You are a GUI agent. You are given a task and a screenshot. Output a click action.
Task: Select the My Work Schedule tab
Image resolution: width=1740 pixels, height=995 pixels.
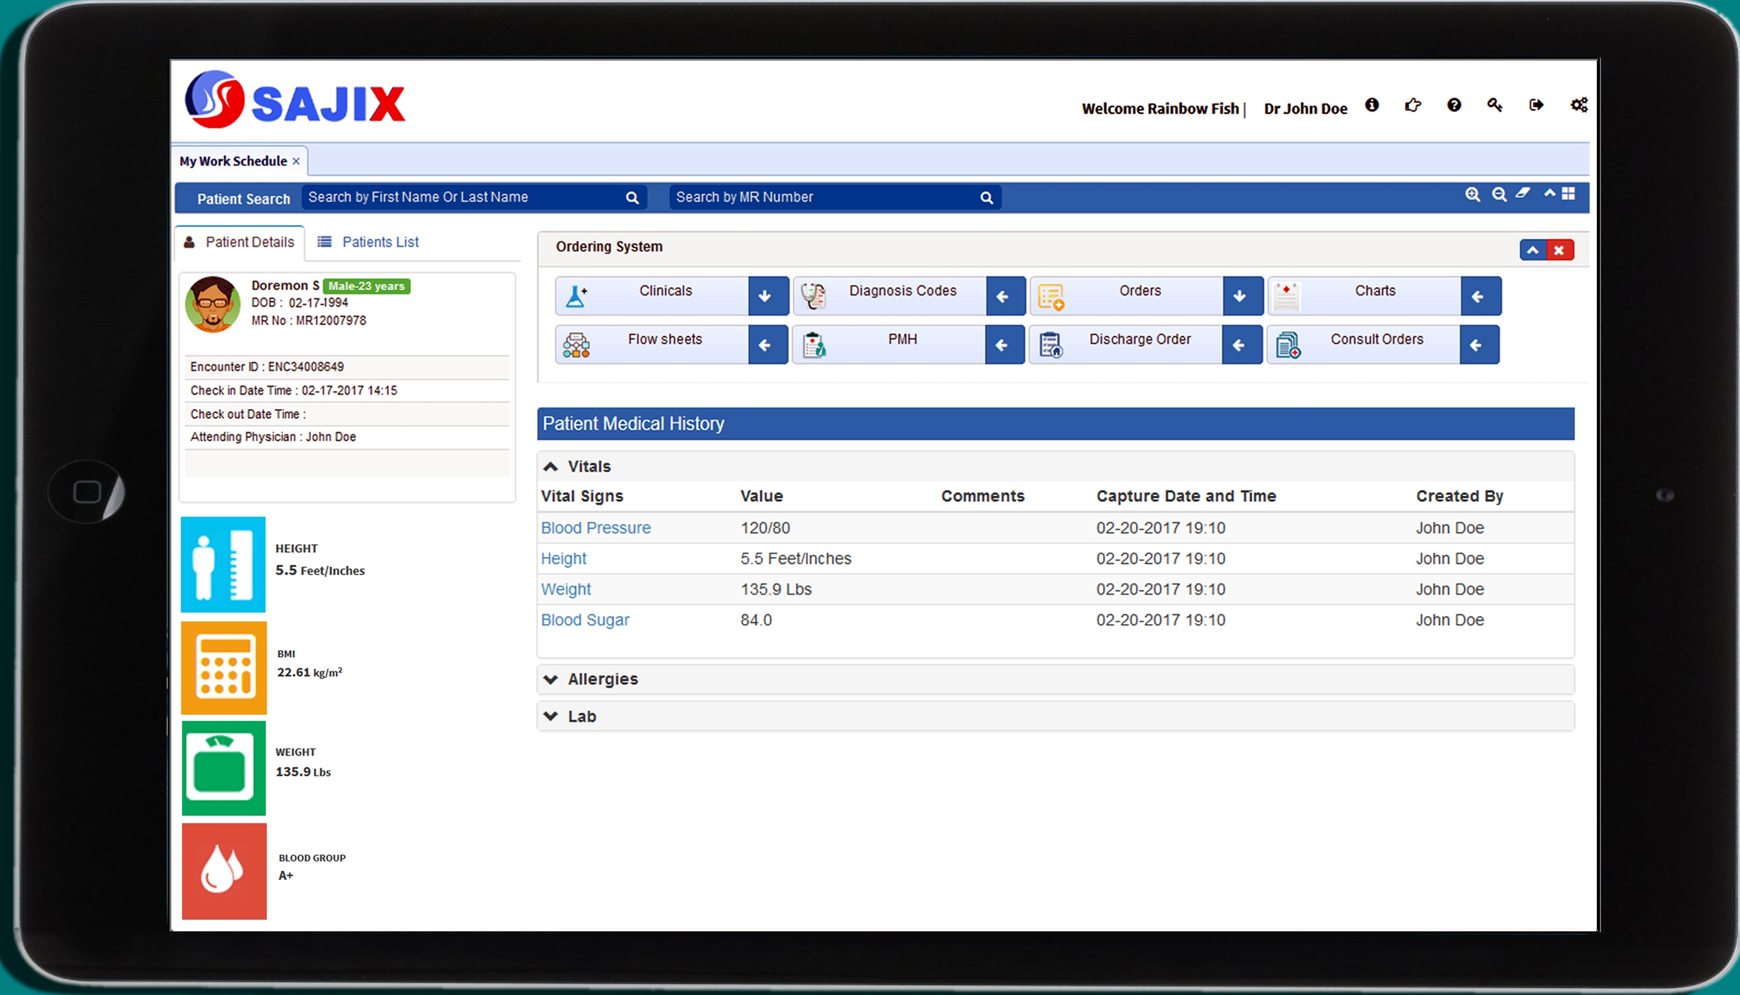[233, 162]
